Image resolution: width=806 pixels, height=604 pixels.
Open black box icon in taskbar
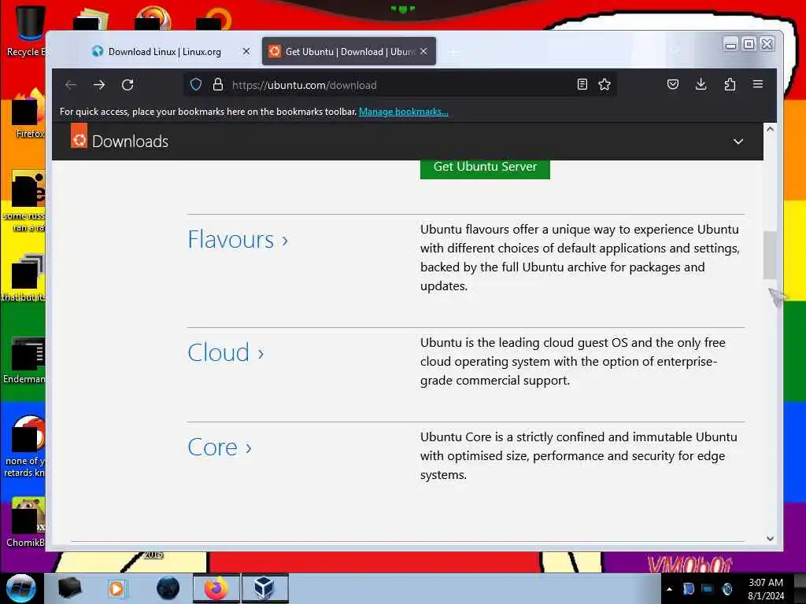coord(69,588)
